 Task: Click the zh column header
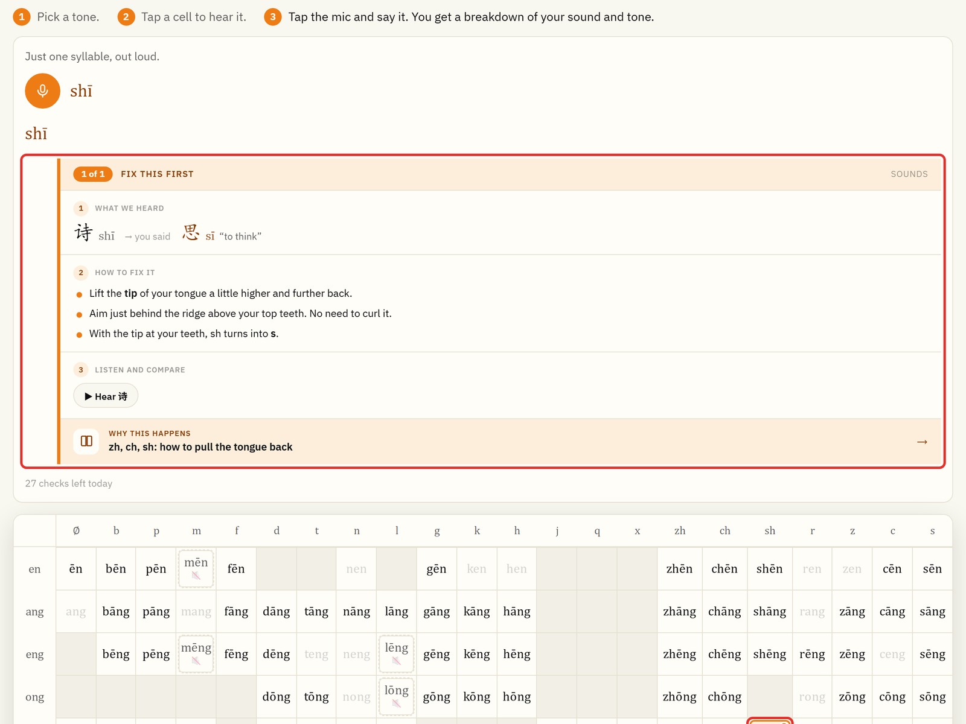coord(680,531)
